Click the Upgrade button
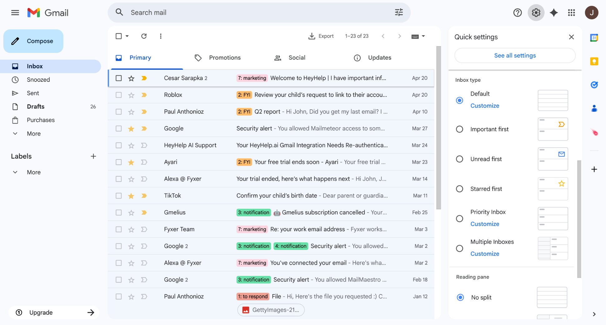This screenshot has width=606, height=325. click(x=54, y=313)
